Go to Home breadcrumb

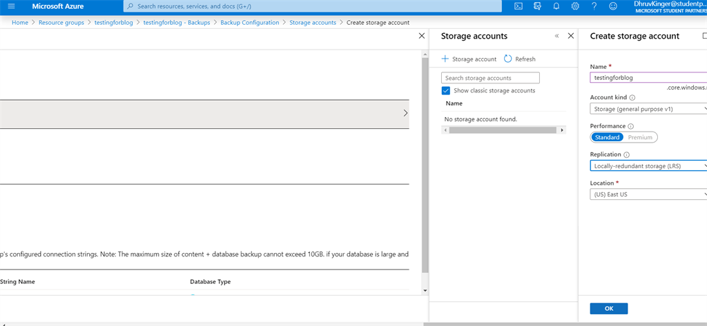[x=20, y=23]
